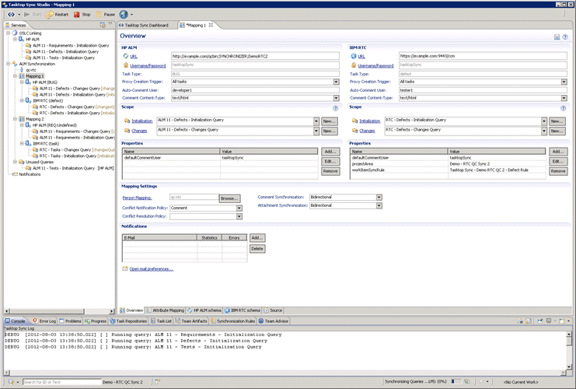
Task: Open IBM RTC Comment Content-Type dropdown
Action: click(x=564, y=98)
